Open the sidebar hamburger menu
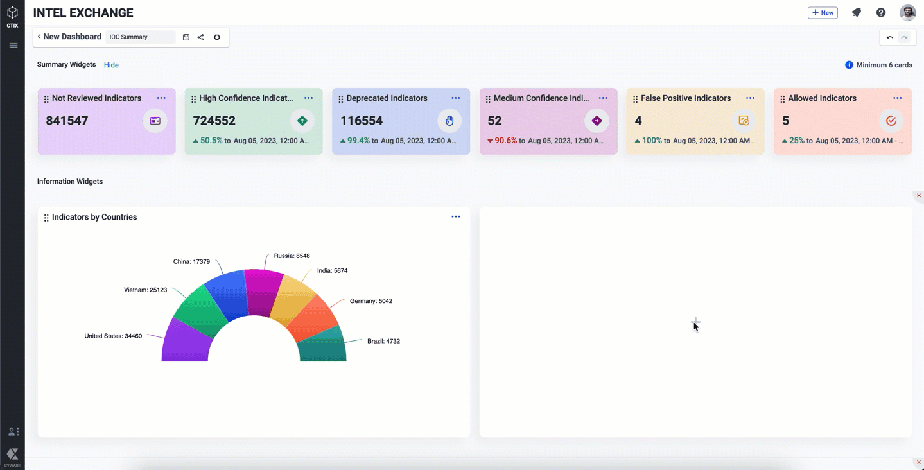Screen dimensions: 924x470 pos(13,46)
